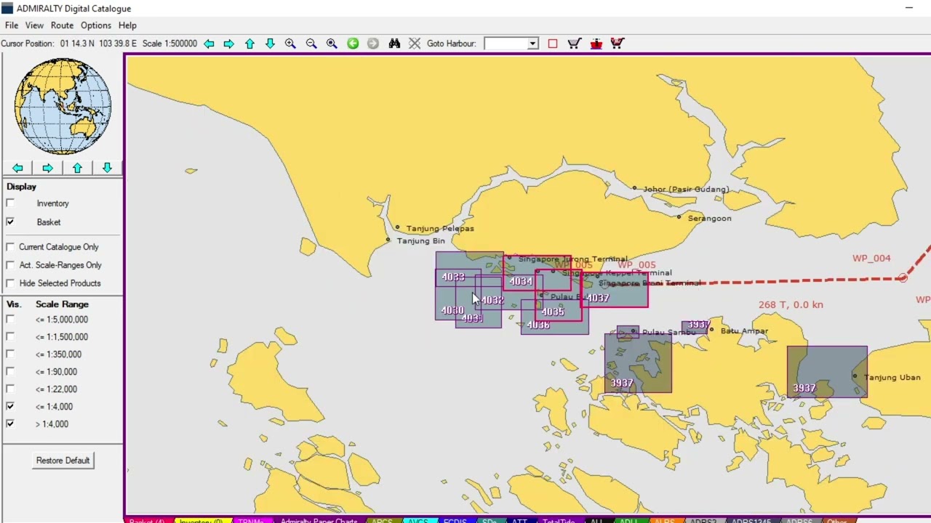Open the Help menu
The height and width of the screenshot is (523, 931).
[x=127, y=25]
